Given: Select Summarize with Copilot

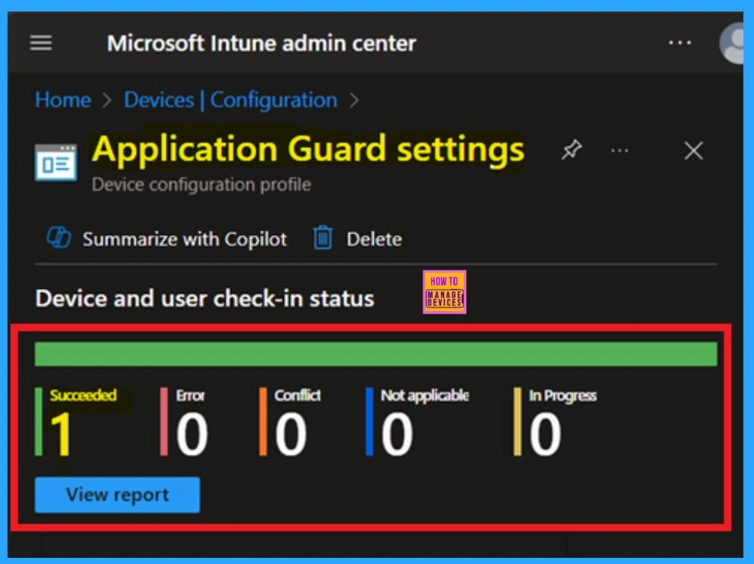Looking at the screenshot, I should (185, 239).
